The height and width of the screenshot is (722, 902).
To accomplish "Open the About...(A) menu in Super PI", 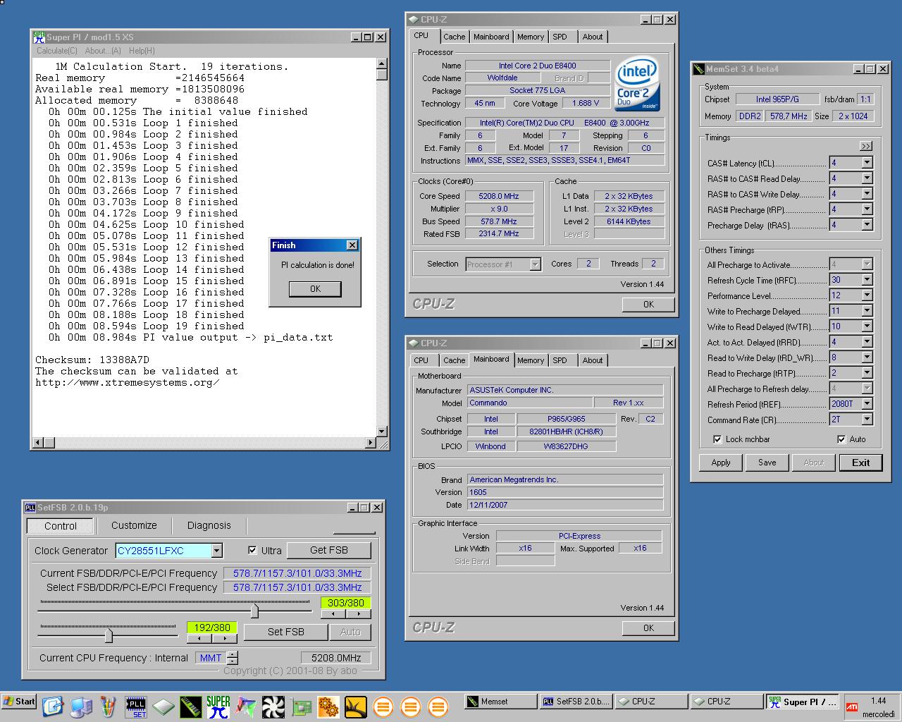I will [103, 51].
